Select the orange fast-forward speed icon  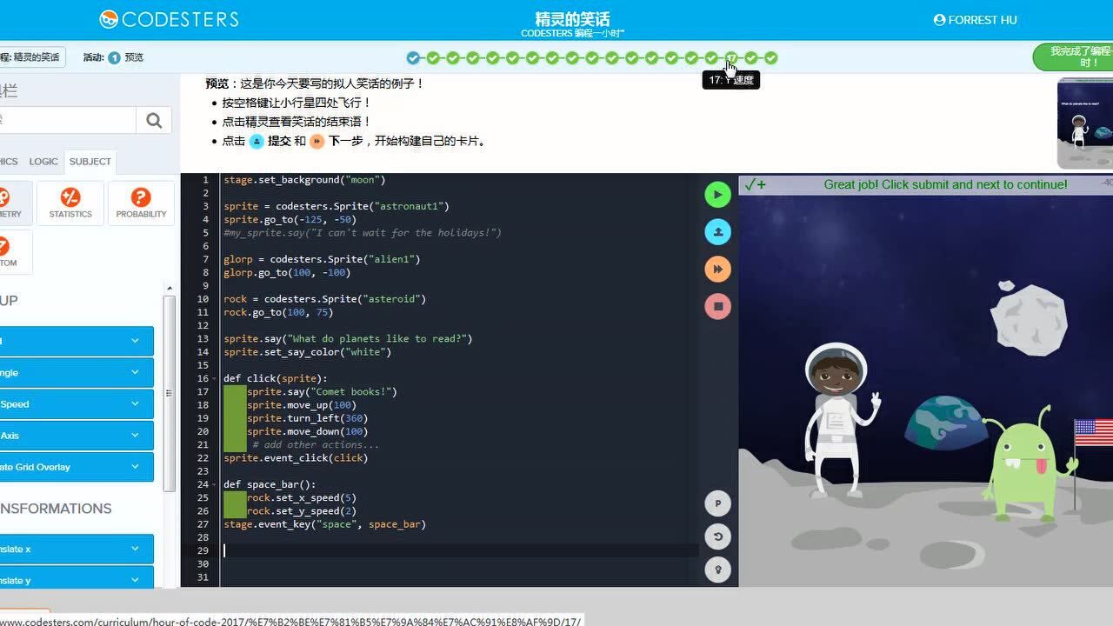tap(716, 269)
